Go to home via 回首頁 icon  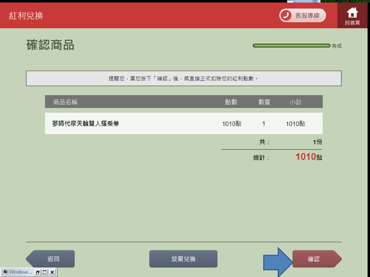353,15
